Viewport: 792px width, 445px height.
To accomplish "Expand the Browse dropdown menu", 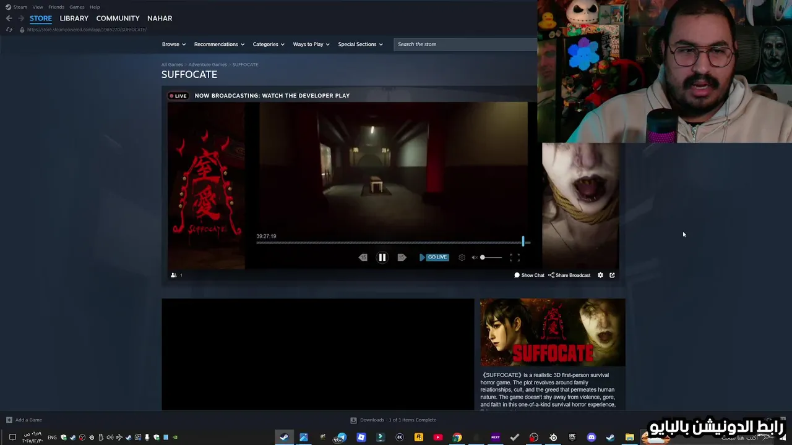I will pos(173,44).
